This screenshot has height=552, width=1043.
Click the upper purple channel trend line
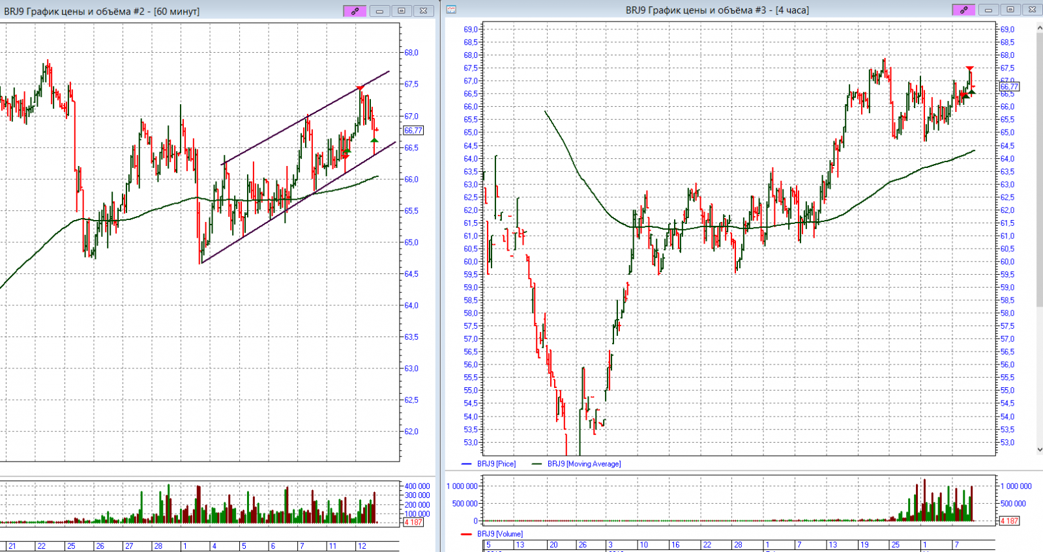click(306, 117)
